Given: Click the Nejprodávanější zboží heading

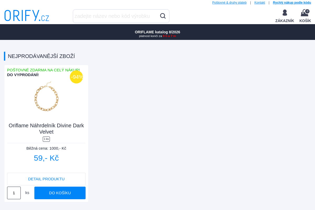Looking at the screenshot, I should [x=41, y=56].
